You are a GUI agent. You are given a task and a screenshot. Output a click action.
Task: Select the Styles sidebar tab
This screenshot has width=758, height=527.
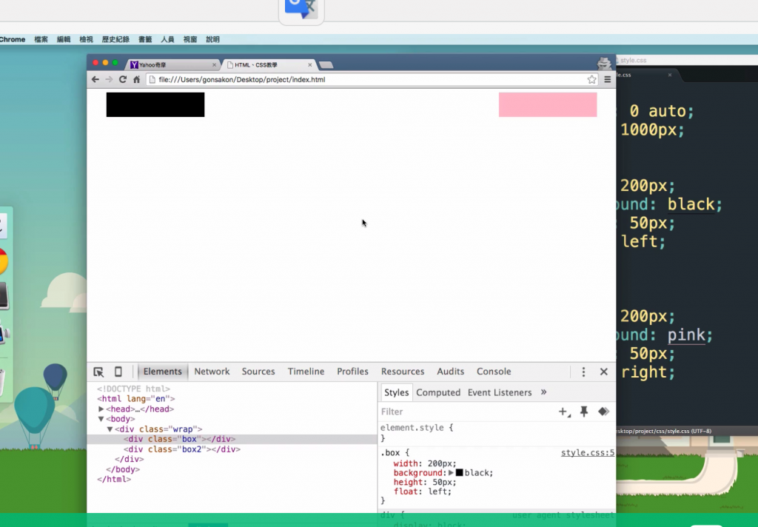point(397,392)
